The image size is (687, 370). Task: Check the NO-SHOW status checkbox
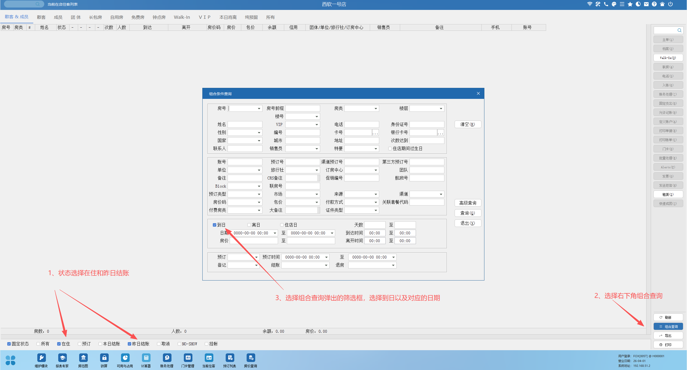point(179,344)
